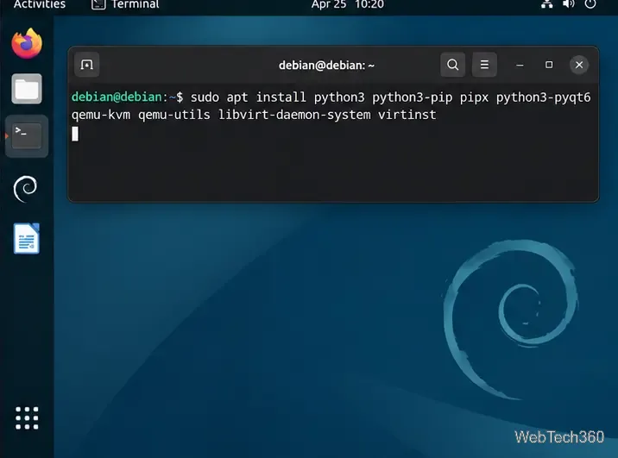Click the word virtinst in terminal
This screenshot has height=458, width=618.
(407, 115)
